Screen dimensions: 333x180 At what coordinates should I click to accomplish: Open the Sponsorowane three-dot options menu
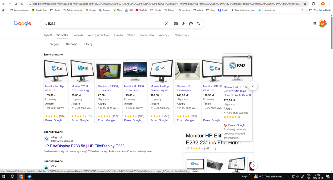66,55
